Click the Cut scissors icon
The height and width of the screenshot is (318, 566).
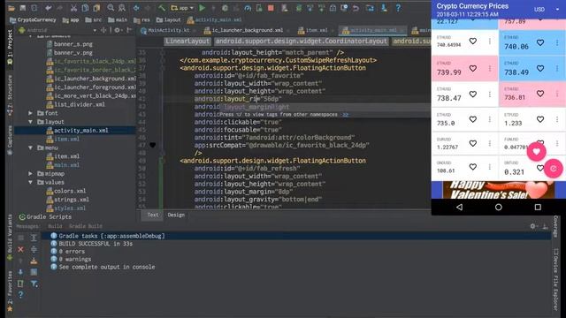tap(73, 8)
